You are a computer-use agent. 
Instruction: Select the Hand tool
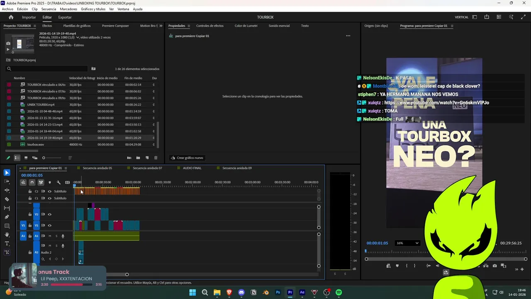pos(7,235)
